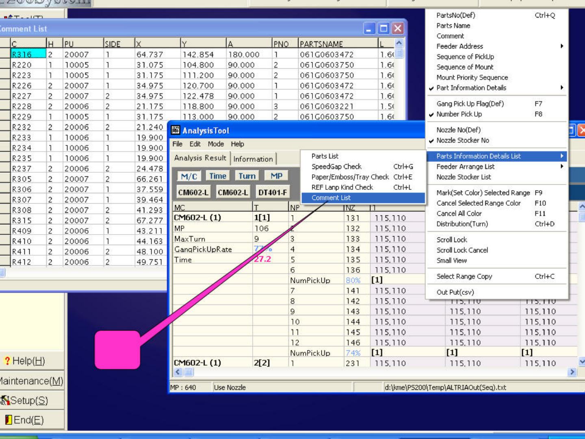Click AnalysisTool left scroll arrow
The width and height of the screenshot is (585, 439).
pyautogui.click(x=178, y=372)
